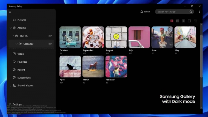Click the scrollbar up arrow
Image resolution: width=208 pixels, height=117 pixels.
201,24
